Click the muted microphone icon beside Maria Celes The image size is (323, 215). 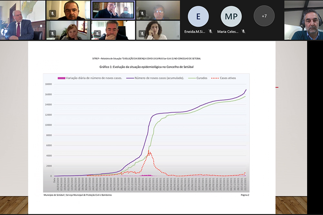243,31
